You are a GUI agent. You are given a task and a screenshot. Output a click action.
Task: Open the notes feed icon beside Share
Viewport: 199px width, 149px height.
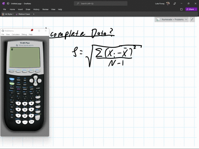(182, 10)
